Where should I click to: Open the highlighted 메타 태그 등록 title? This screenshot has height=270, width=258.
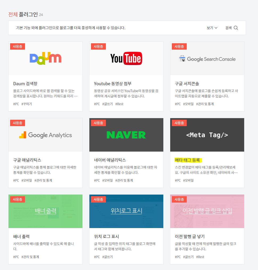tap(188, 160)
